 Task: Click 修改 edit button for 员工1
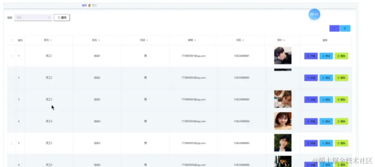326,56
